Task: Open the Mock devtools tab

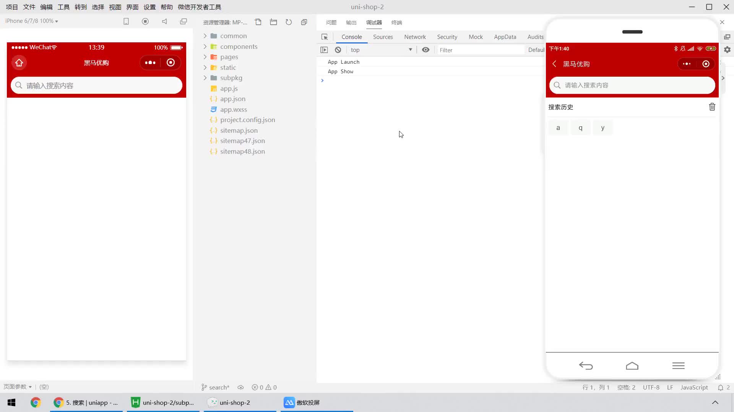Action: coord(476,37)
